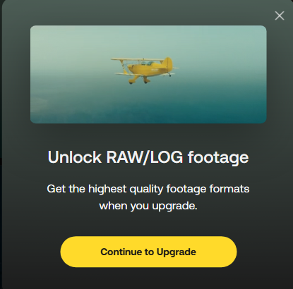Click the word 'Unlock' in the dialog title
Image resolution: width=293 pixels, height=289 pixels.
(x=75, y=157)
